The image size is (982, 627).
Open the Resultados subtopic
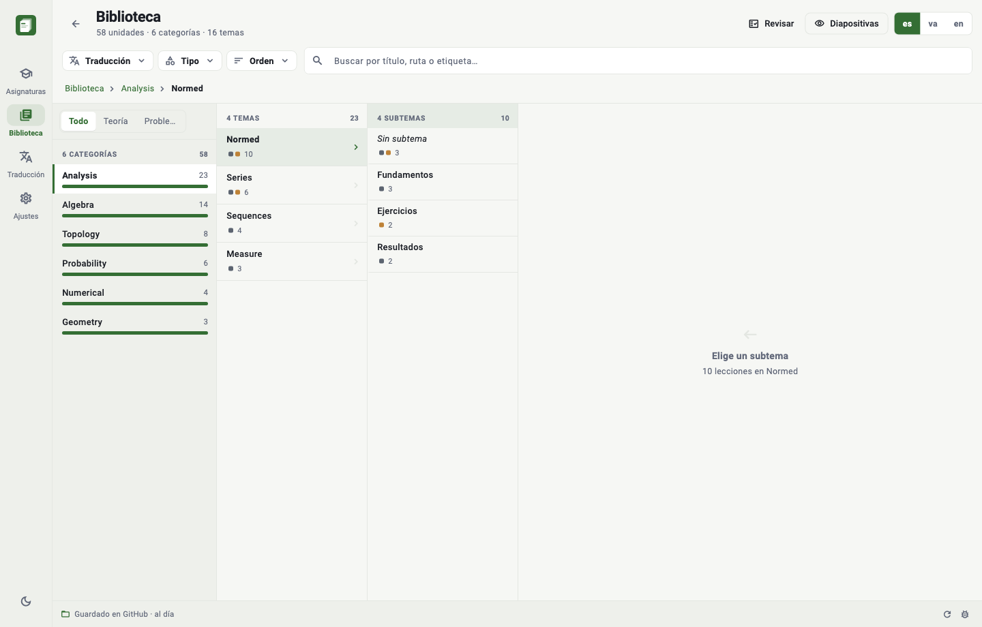pos(443,254)
